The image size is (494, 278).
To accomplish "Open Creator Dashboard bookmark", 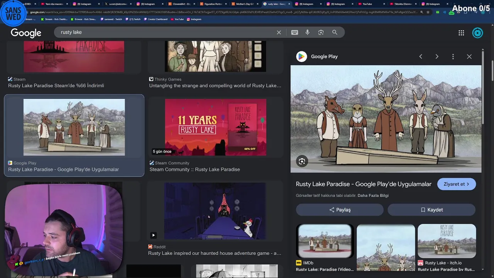I will coord(156,19).
